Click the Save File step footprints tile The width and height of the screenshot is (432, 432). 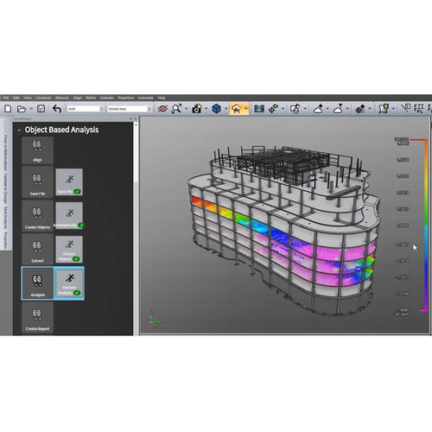(37, 182)
